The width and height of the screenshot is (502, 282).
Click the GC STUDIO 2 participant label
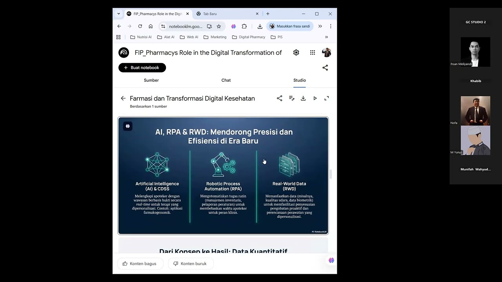coord(476,22)
